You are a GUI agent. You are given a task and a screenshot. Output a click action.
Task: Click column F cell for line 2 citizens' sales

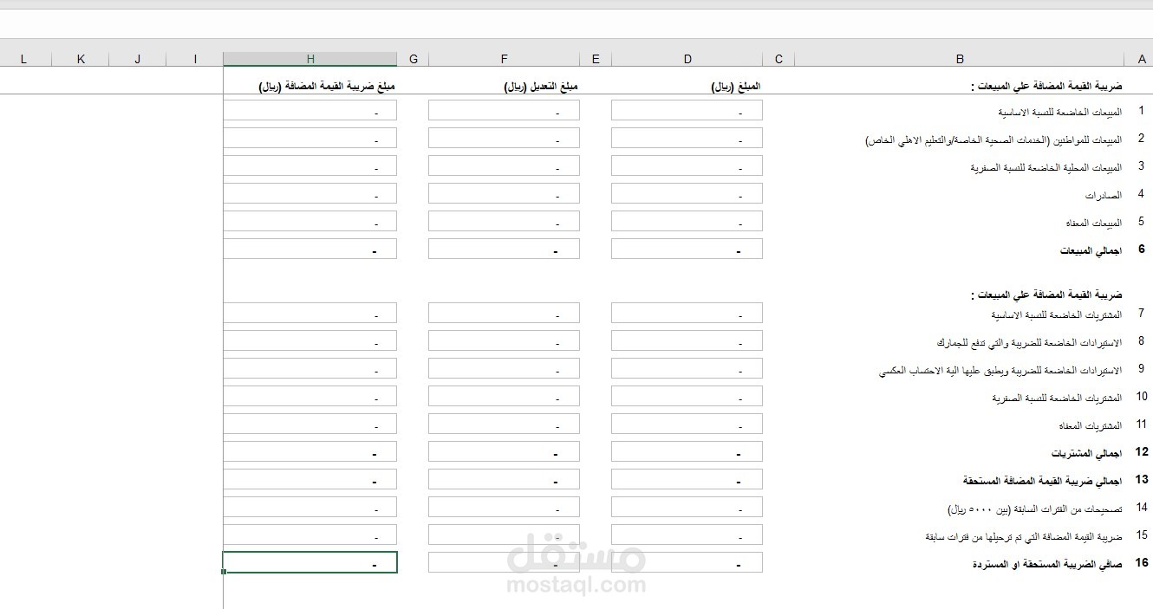pos(504,138)
